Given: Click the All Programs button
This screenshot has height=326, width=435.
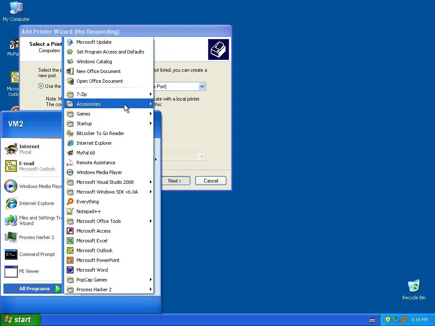Looking at the screenshot, I should coord(32,289).
